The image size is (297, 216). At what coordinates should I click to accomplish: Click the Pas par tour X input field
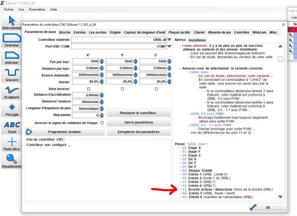[86, 61]
